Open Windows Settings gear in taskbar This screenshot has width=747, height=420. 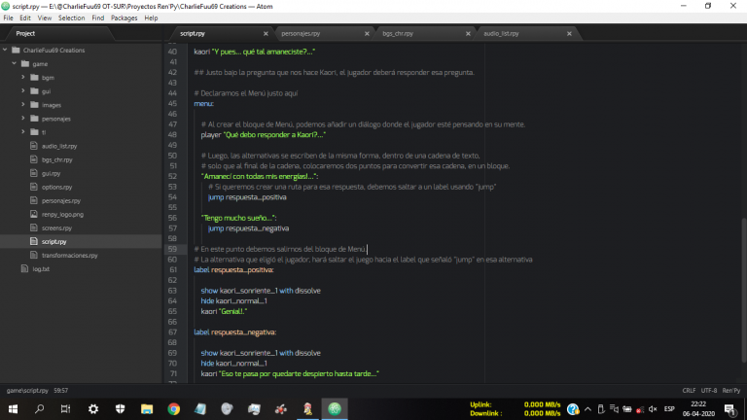pyautogui.click(x=93, y=408)
